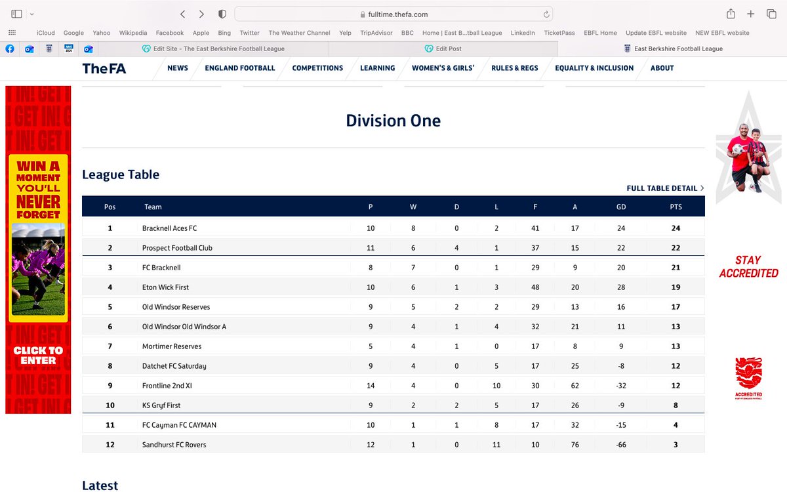Open a new tab with the plus icon
This screenshot has height=492, width=787.
pyautogui.click(x=750, y=13)
